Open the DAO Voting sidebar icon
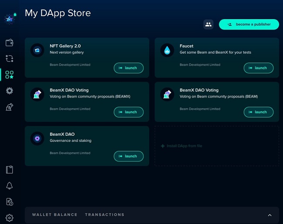Viewport: 283px width, 224px height. [10, 107]
